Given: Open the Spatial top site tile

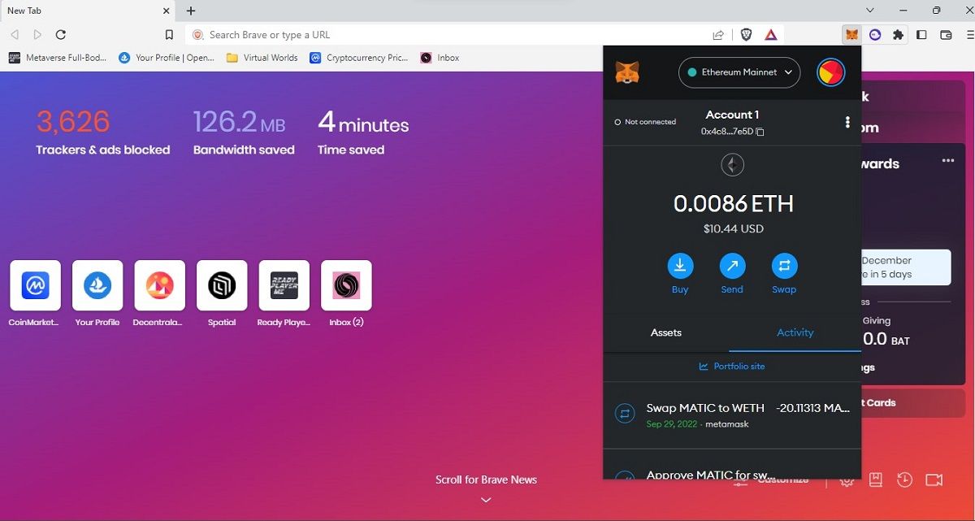Looking at the screenshot, I should (222, 285).
